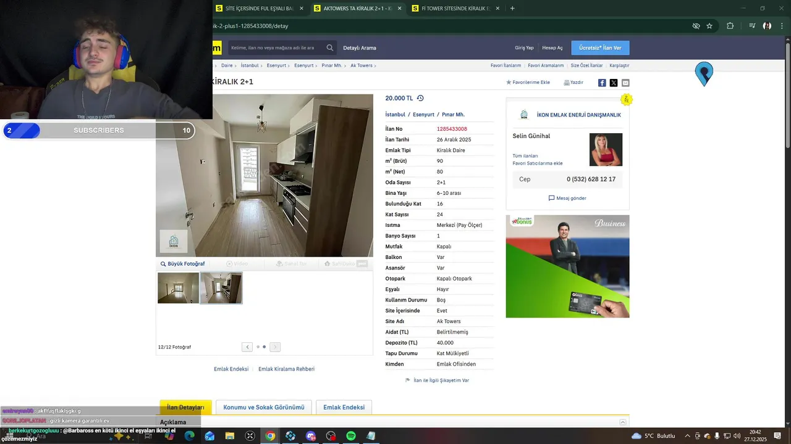Click the eye-crossed tracking icon in address bar
This screenshot has width=791, height=444.
click(x=696, y=26)
